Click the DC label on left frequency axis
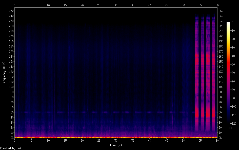The image size is (239, 150). coord(11,138)
